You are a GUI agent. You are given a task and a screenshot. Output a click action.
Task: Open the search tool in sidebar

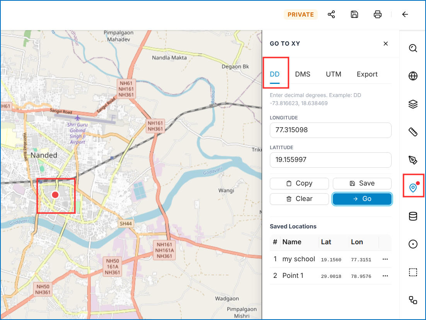[413, 48]
